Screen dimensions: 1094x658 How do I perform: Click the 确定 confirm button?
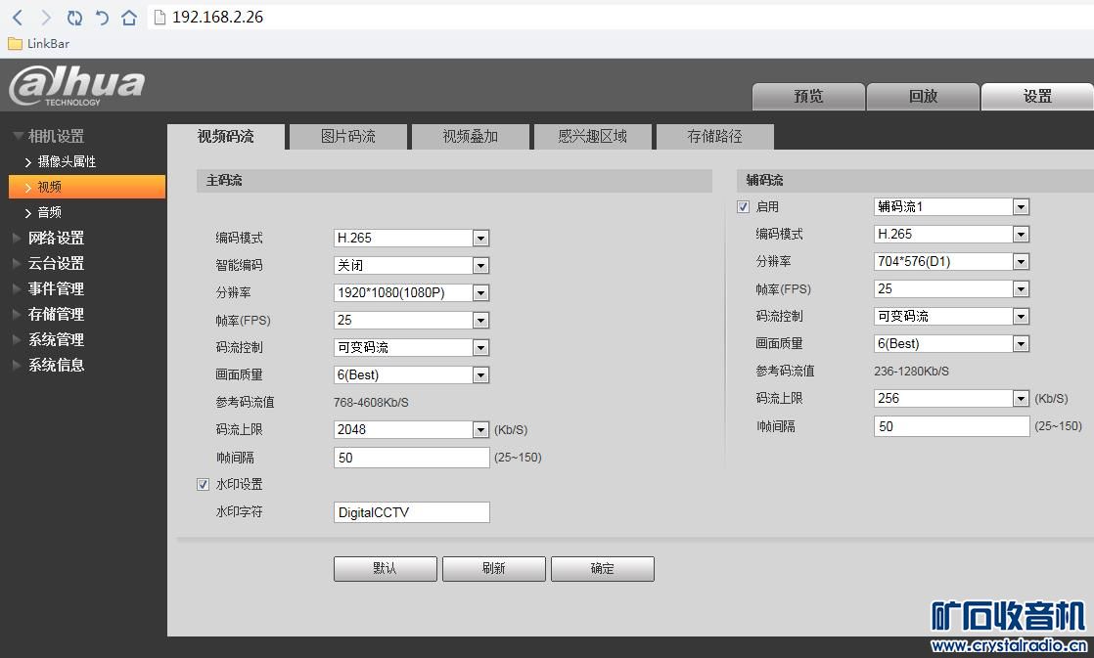click(x=603, y=569)
